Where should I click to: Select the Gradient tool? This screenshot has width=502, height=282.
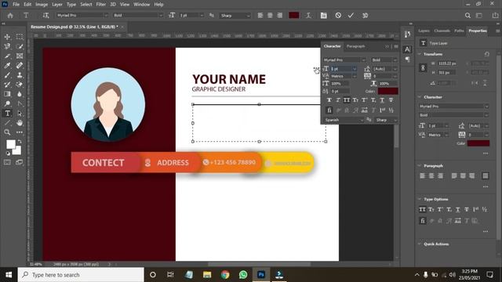point(7,94)
